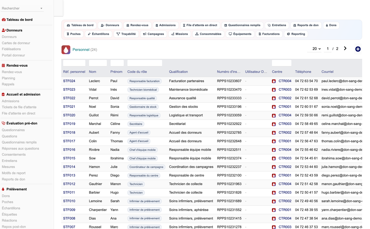Open Traçabilité from the toolbar
Viewport: 370px width, 229px height.
pyautogui.click(x=126, y=34)
